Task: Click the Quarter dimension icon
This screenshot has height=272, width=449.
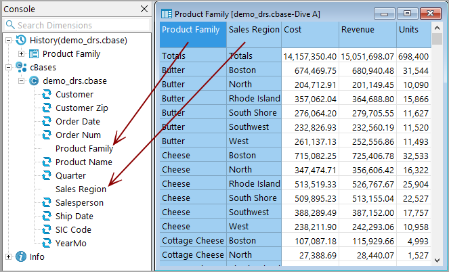Action: tap(47, 176)
